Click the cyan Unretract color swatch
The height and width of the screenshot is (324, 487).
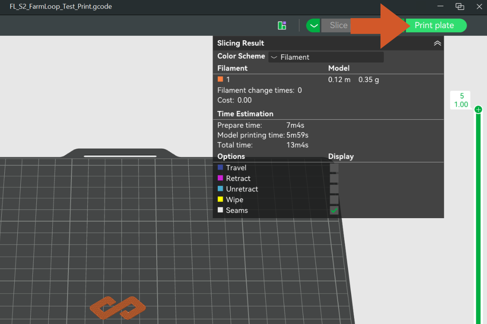220,188
